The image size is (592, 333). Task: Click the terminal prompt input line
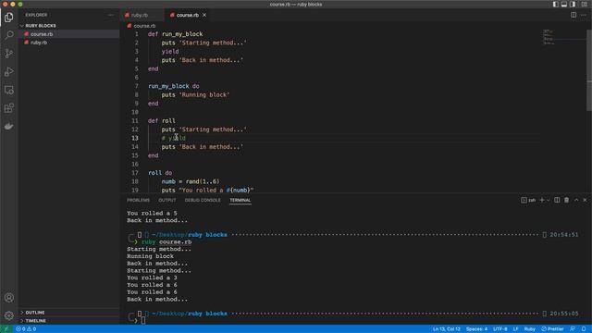[143, 321]
